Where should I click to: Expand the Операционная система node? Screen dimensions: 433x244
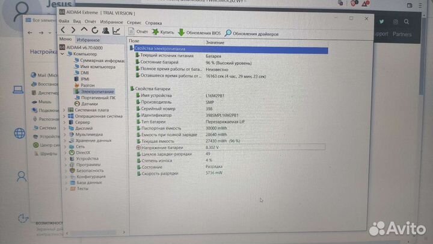pos(64,116)
